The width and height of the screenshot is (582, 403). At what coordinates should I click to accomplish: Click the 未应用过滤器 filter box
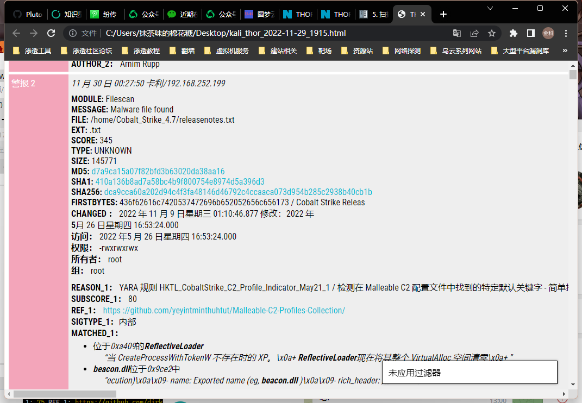[470, 373]
